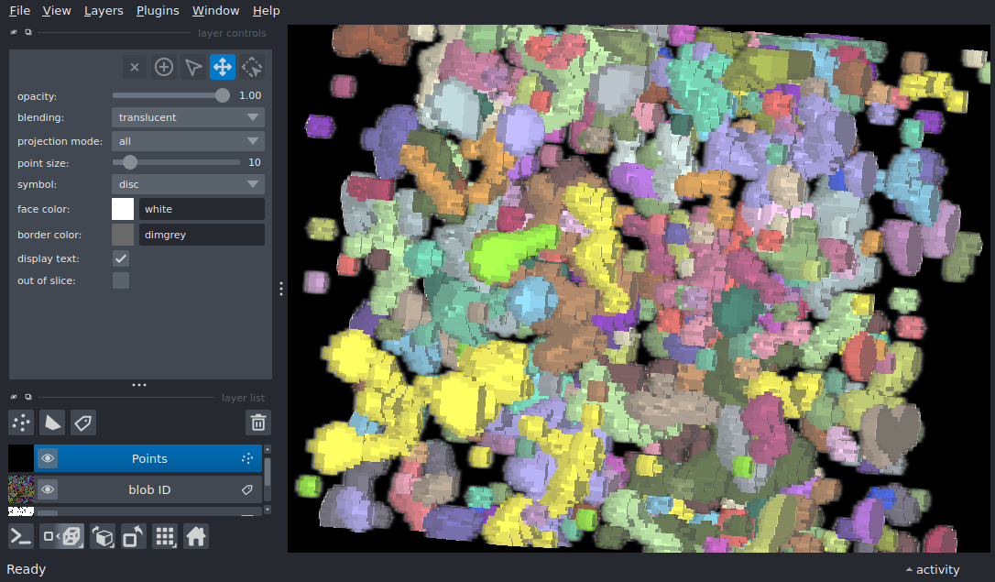995x582 pixels.
Task: Click the white face color swatch
Action: tap(123, 209)
